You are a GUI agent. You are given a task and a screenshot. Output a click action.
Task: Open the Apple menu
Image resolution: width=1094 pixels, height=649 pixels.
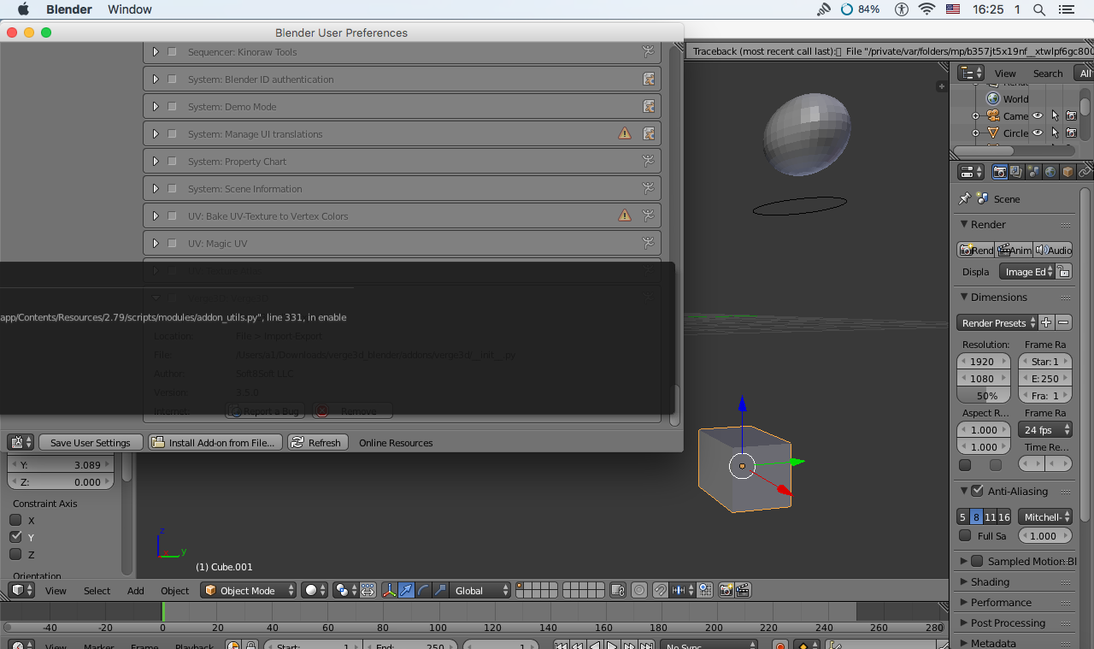coord(23,9)
